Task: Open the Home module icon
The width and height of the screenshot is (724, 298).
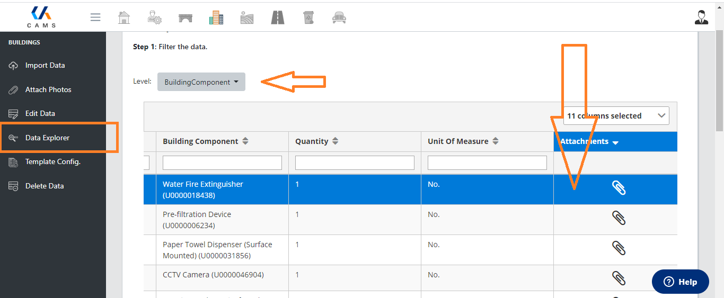Action: point(123,17)
